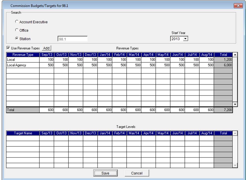Click the Local Agency revenue type row label
This screenshot has width=246, height=180.
(23, 65)
